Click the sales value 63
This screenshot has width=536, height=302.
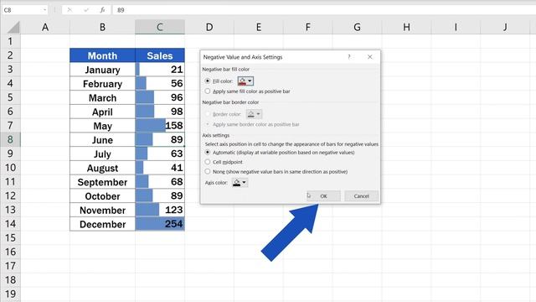[160, 154]
